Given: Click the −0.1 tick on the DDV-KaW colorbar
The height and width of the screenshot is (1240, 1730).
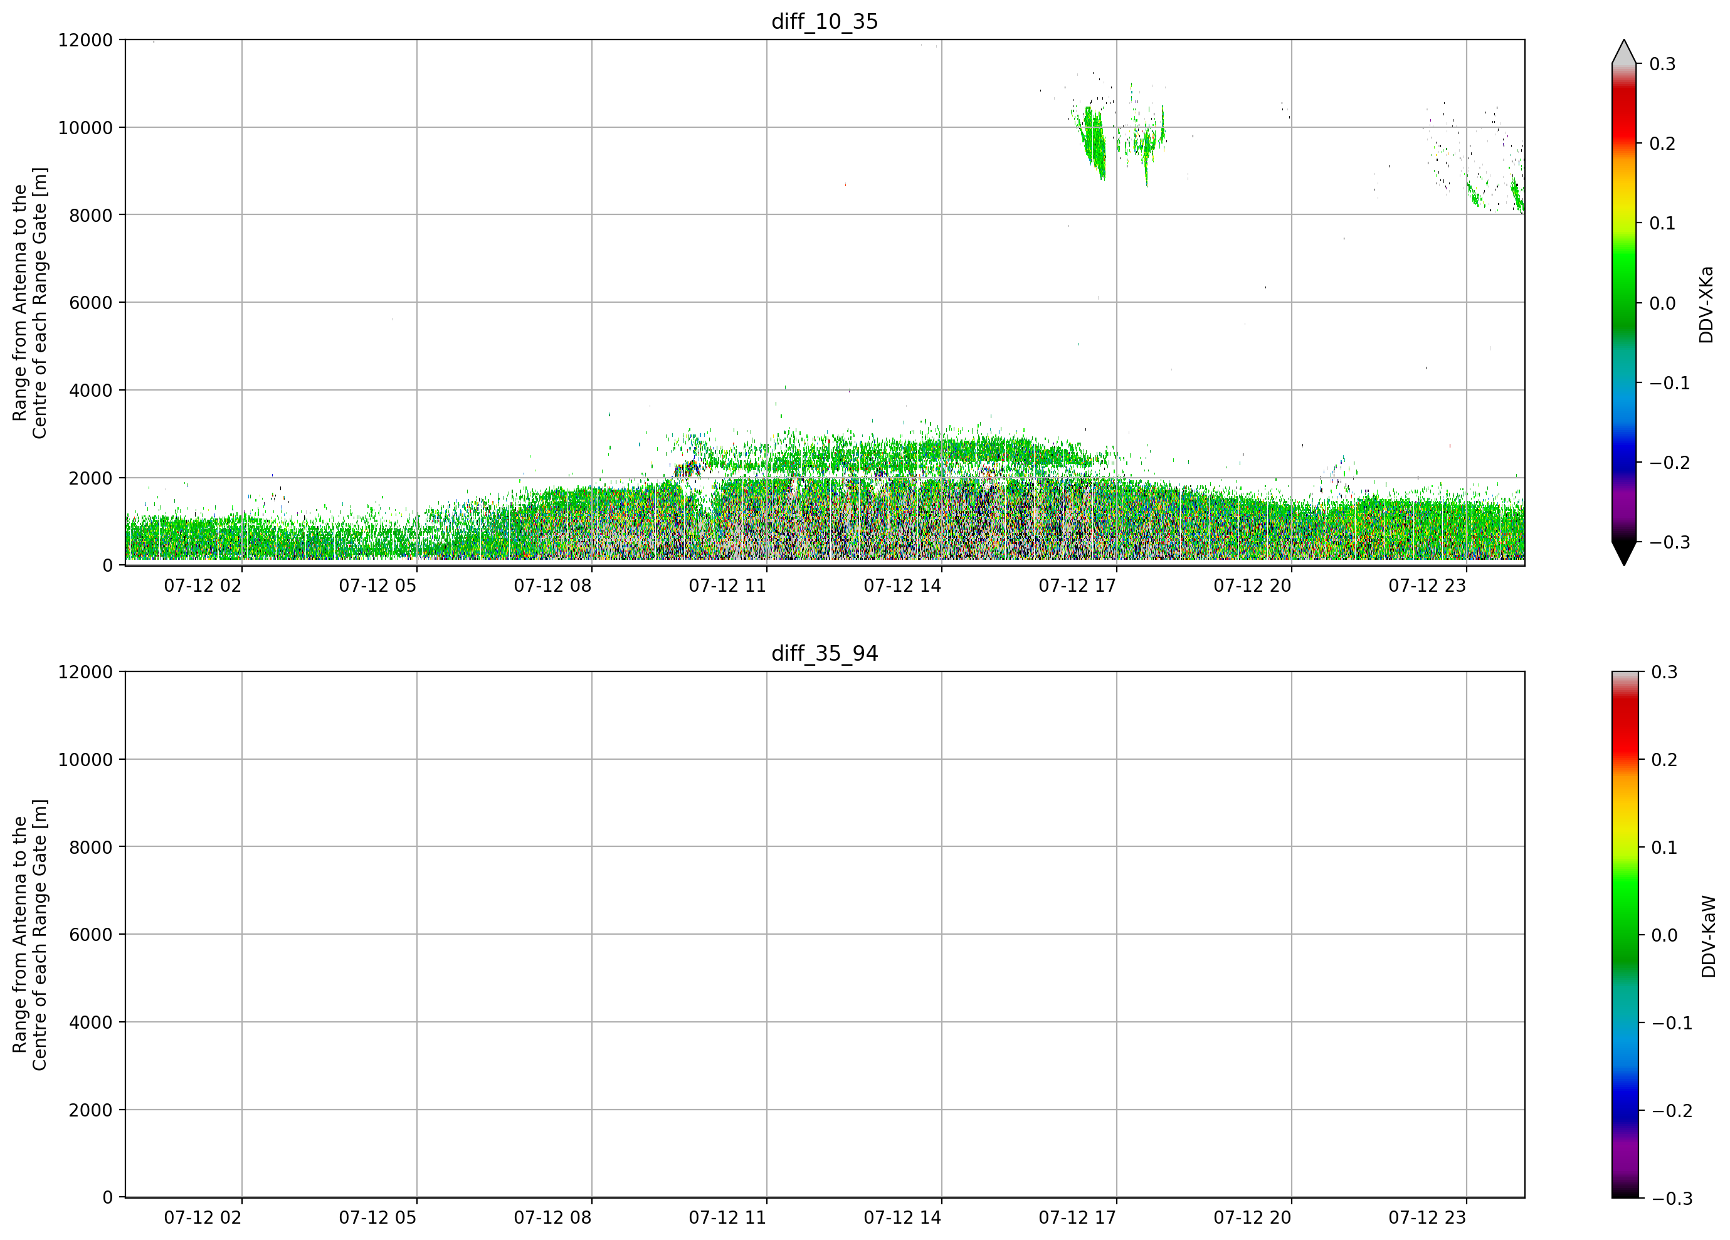Looking at the screenshot, I should point(1672,1024).
